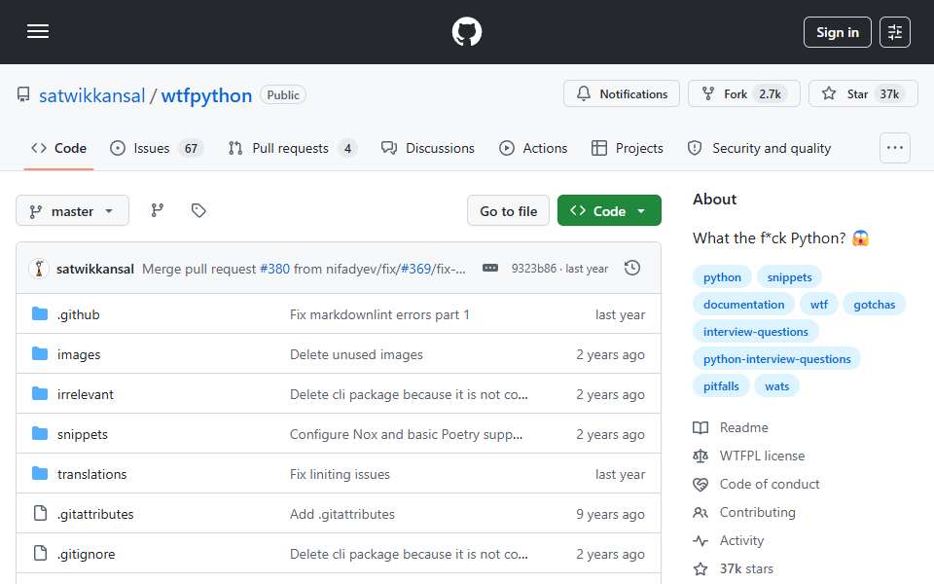Expand the green Code dropdown
Screen dimensions: 934x584
pyautogui.click(x=609, y=211)
